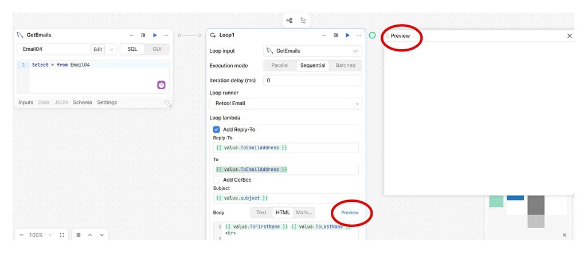Open the Loop1 block more-options menu
Image resolution: width=587 pixels, height=255 pixels.
pos(359,35)
